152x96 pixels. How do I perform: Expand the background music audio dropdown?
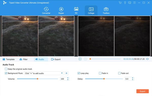62,73
